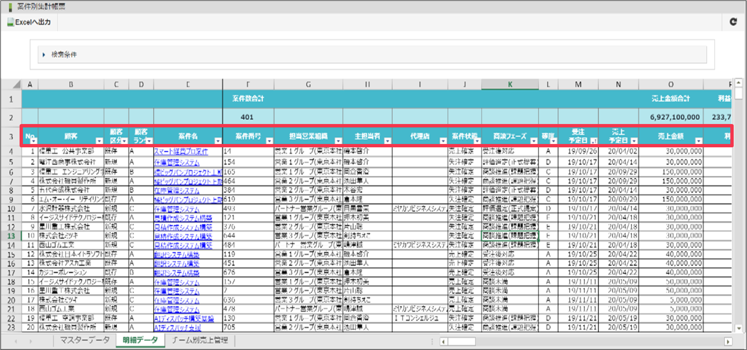Select row header 13

coord(11,236)
